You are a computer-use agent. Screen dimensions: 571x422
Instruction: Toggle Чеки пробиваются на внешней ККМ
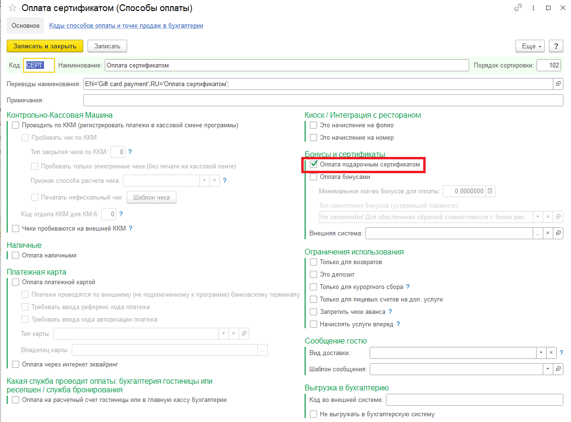click(x=16, y=229)
